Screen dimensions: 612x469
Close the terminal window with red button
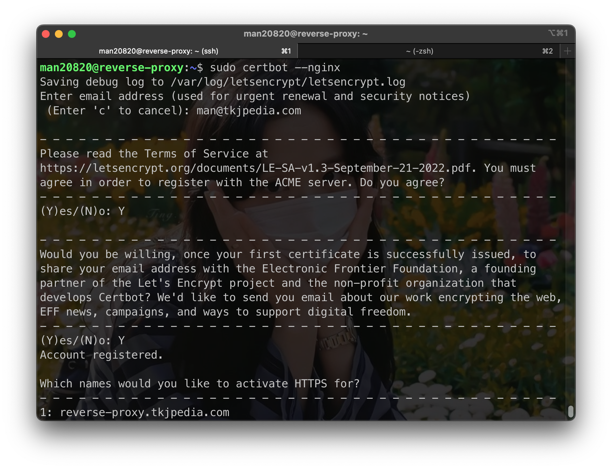[46, 34]
